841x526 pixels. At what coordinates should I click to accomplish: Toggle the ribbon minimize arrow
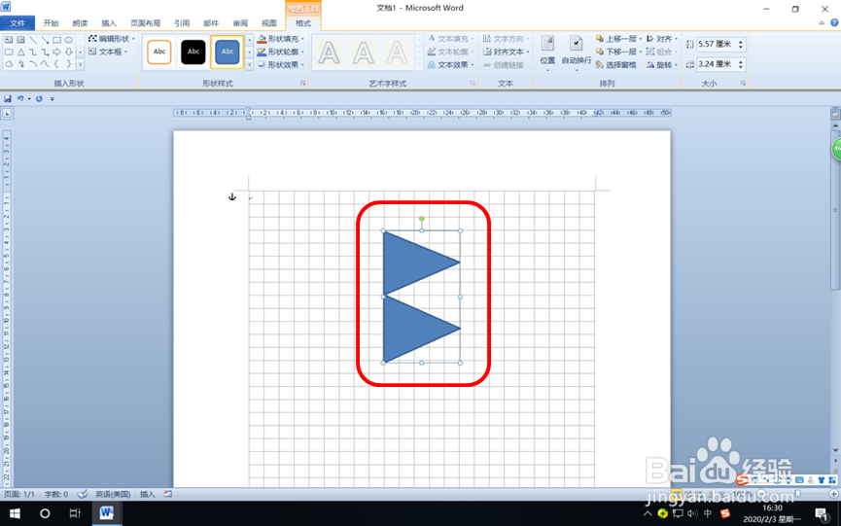click(822, 22)
